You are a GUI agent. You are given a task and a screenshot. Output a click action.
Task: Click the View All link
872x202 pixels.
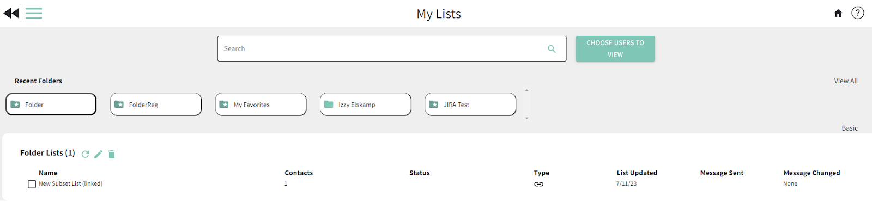pos(846,81)
